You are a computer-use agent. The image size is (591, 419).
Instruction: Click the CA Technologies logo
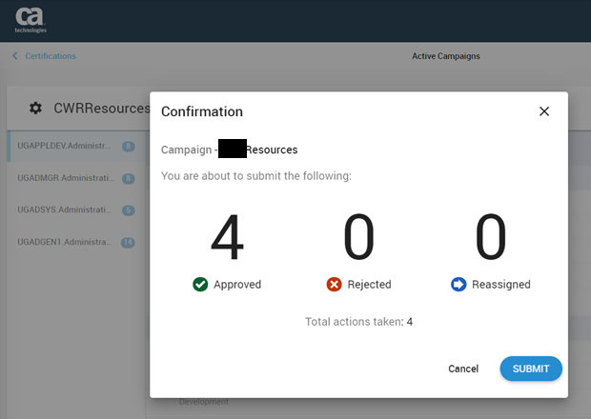tap(30, 20)
